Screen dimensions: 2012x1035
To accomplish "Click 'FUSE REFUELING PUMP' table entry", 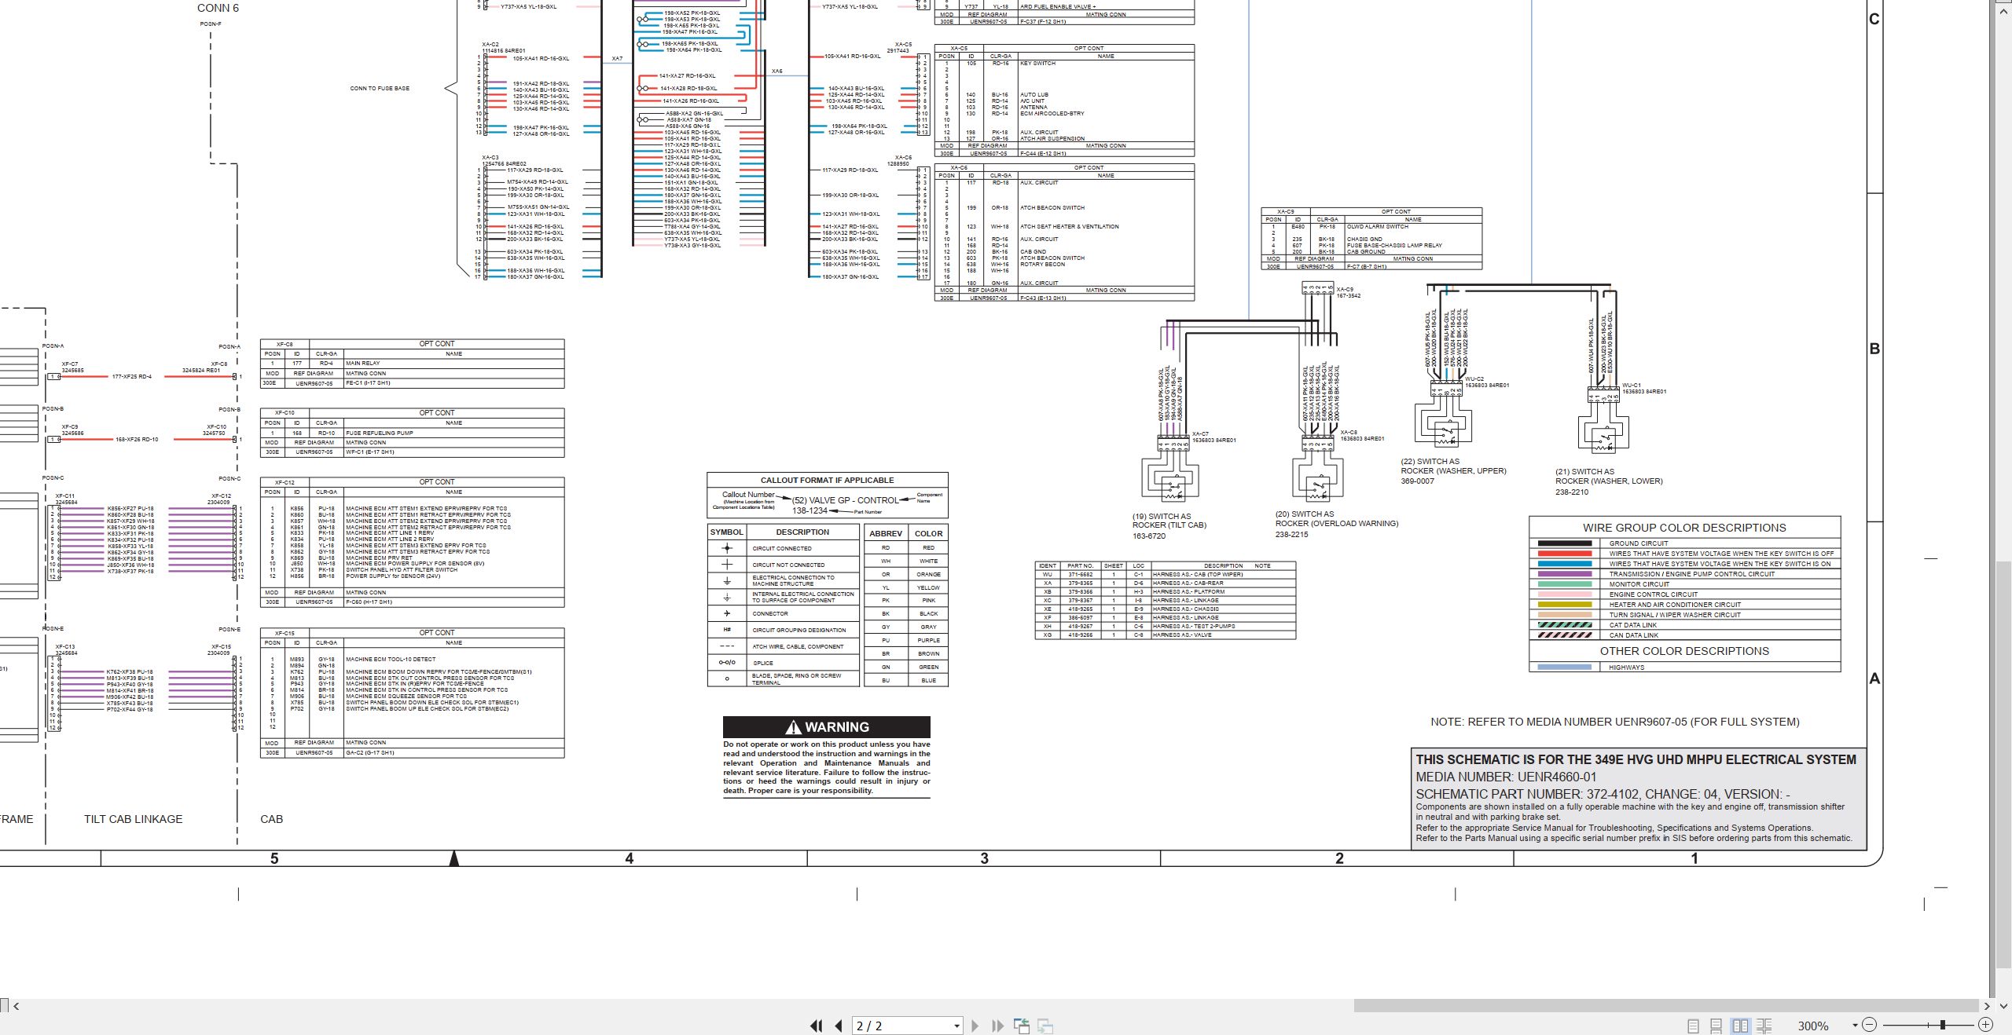I will (x=379, y=433).
